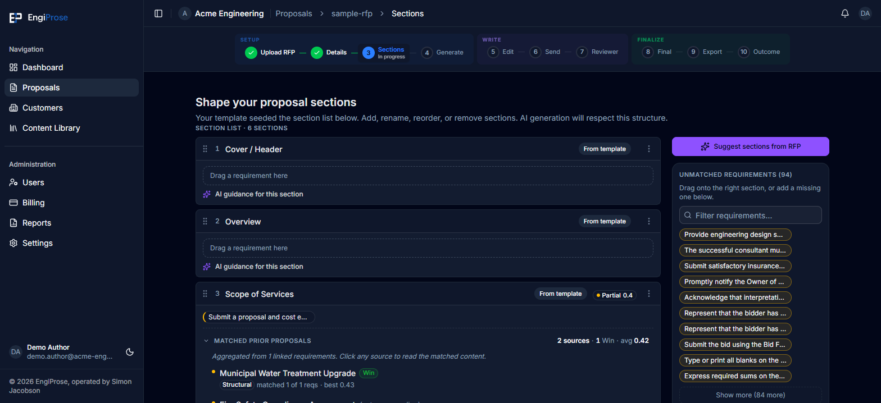The height and width of the screenshot is (403, 881).
Task: Open Overview section options menu
Action: click(x=649, y=221)
